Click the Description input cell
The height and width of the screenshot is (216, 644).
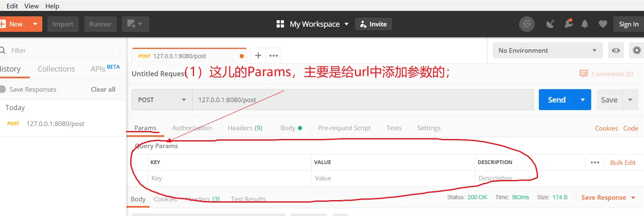point(559,178)
